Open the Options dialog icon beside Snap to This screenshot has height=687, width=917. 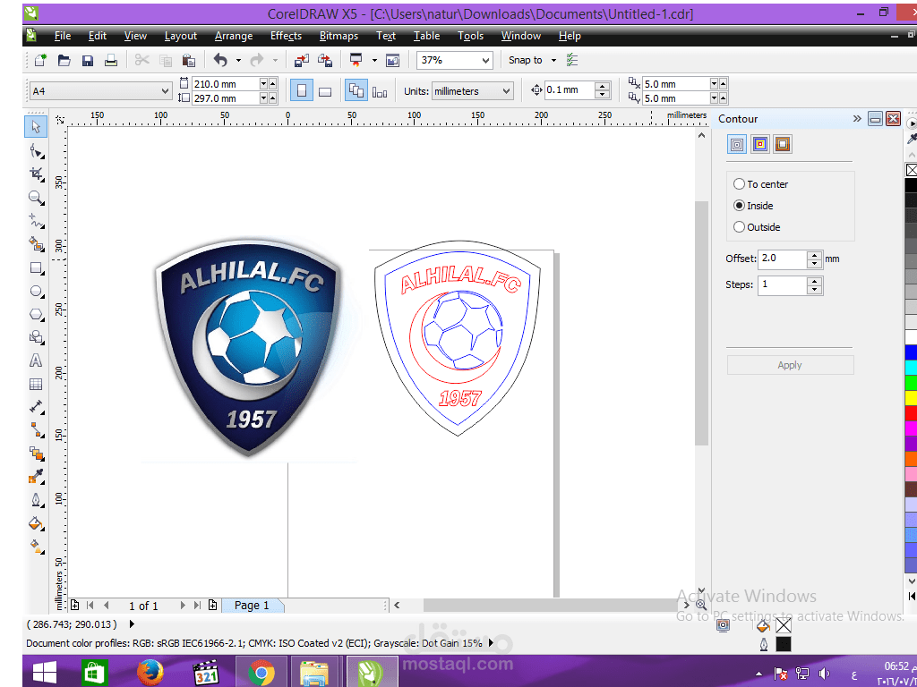pos(572,60)
